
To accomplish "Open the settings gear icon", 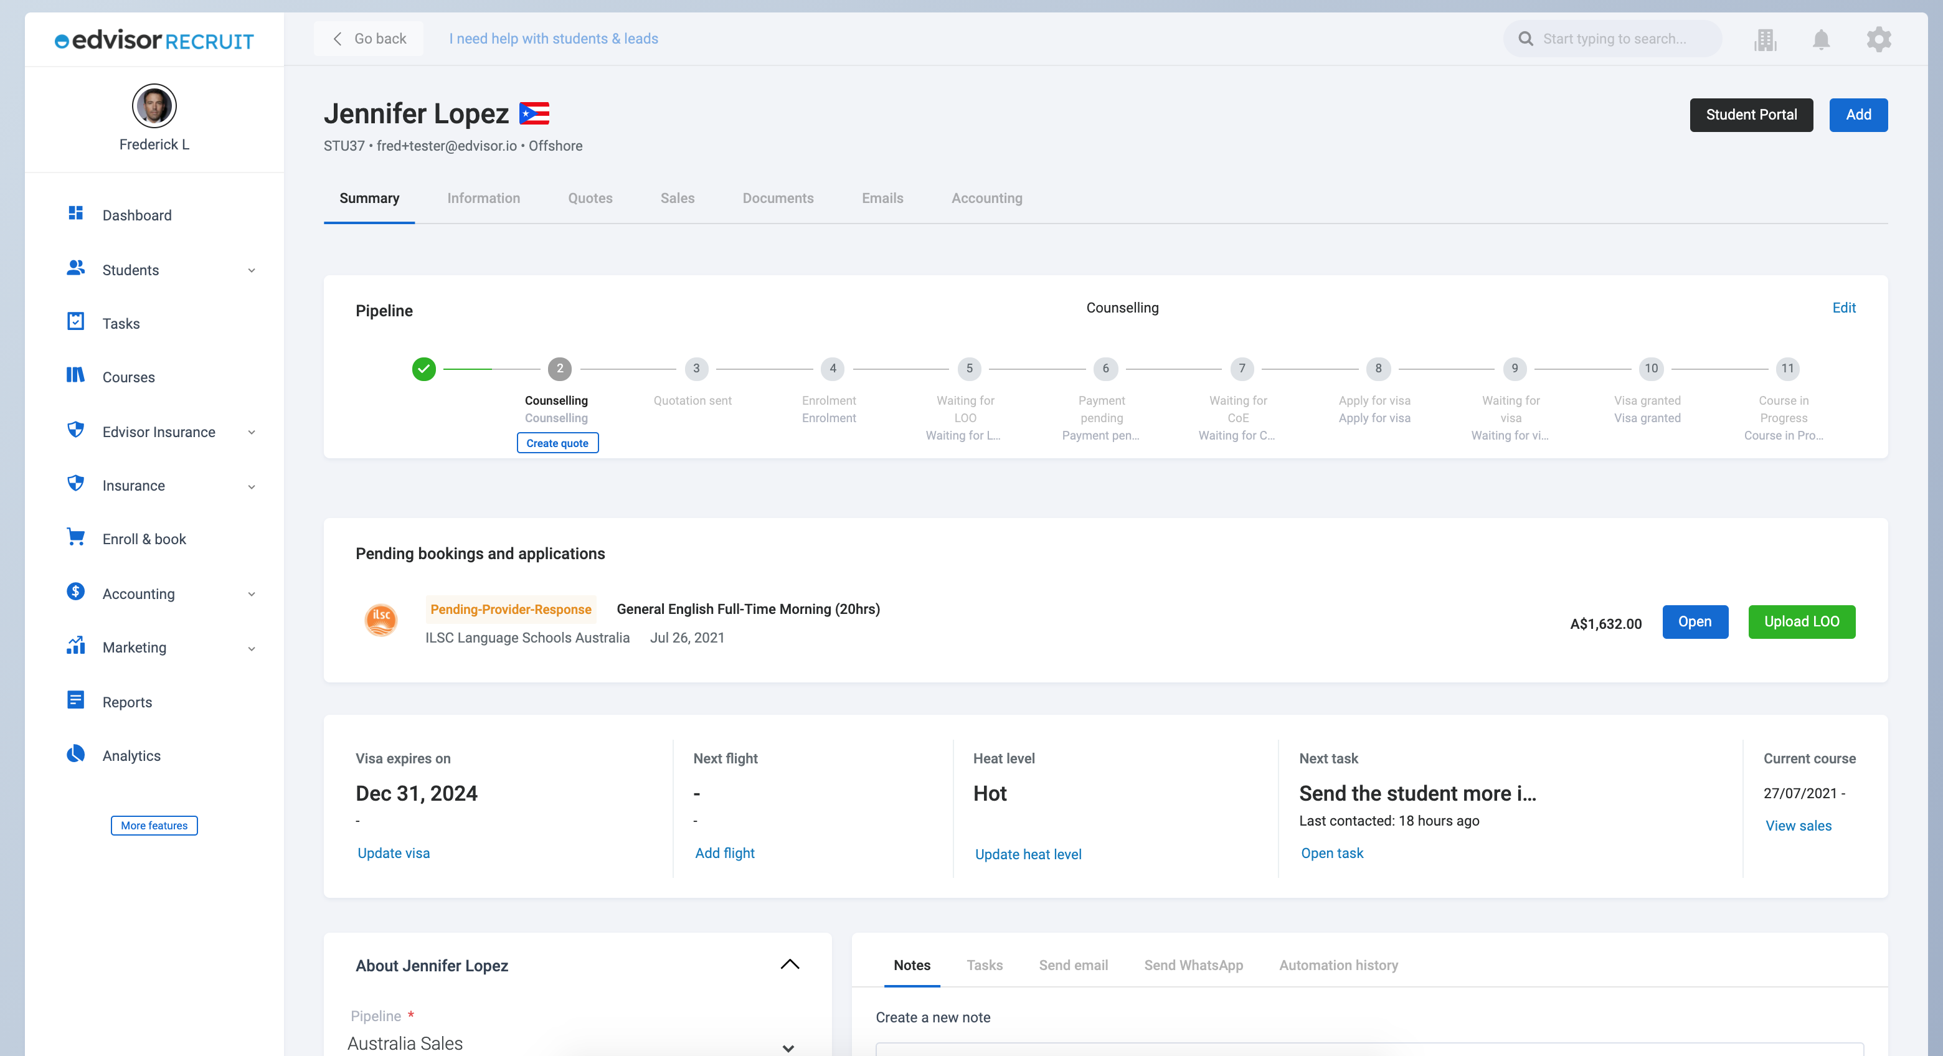I will point(1879,39).
